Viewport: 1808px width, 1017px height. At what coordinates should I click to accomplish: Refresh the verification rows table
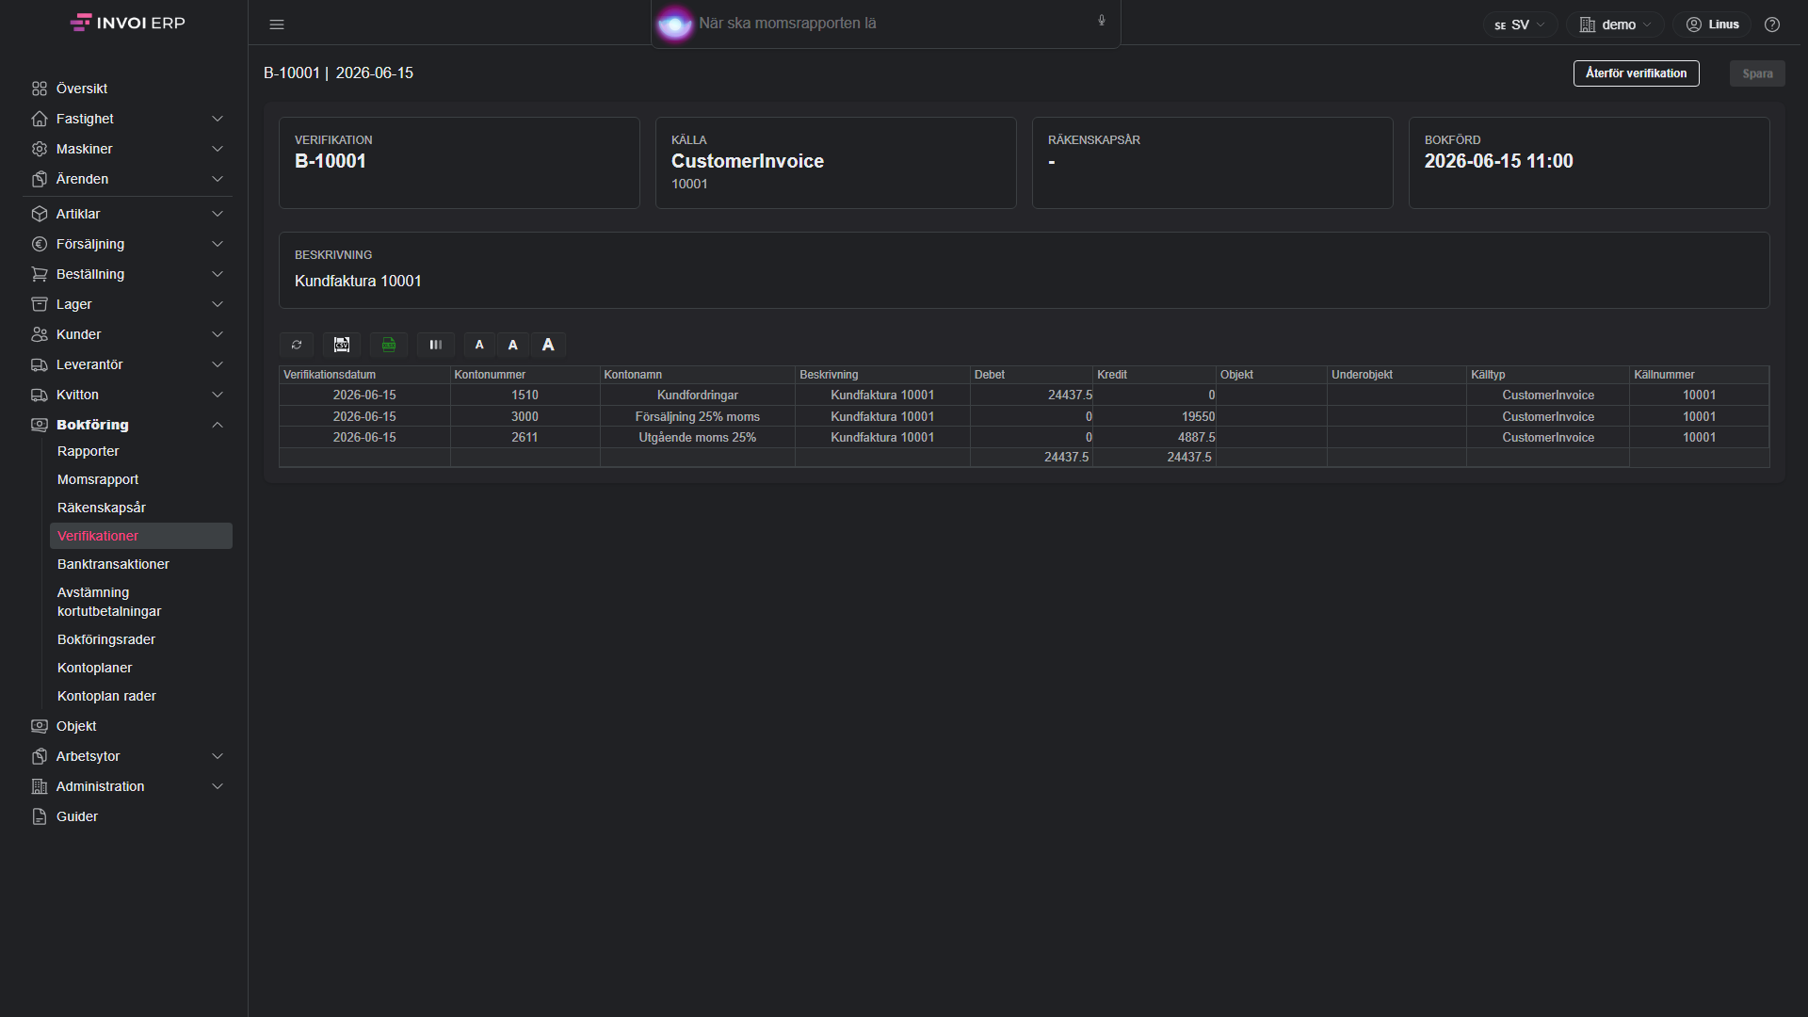[x=297, y=345]
